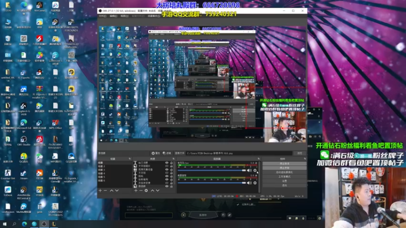Open the 场景集合 scene collection menu
Screen dimensions: 406x228
154,16
